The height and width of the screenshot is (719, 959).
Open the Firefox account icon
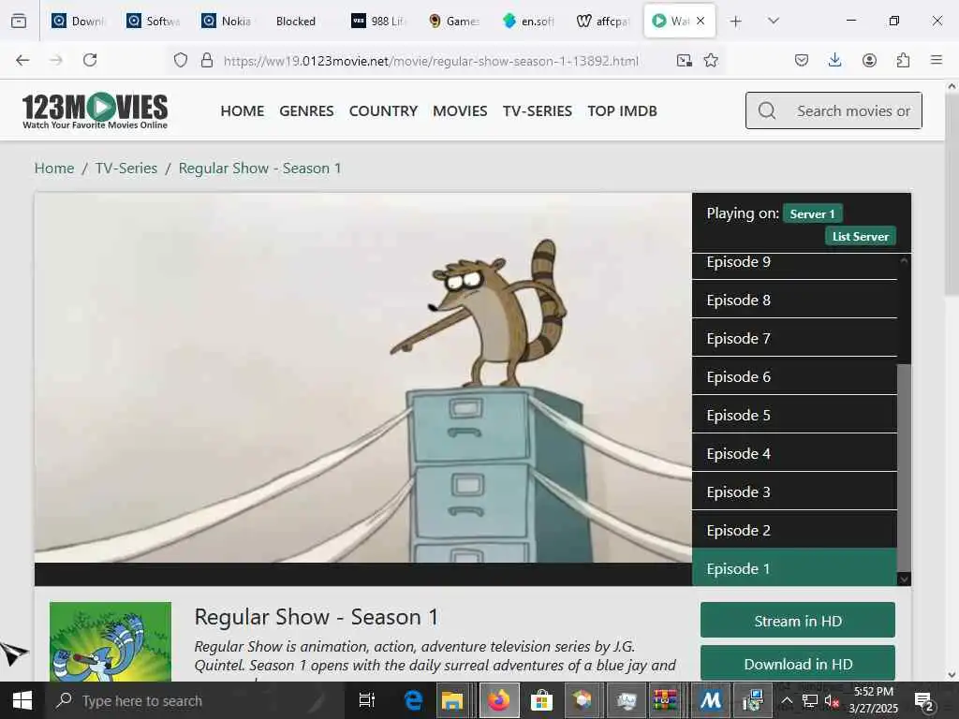point(869,60)
